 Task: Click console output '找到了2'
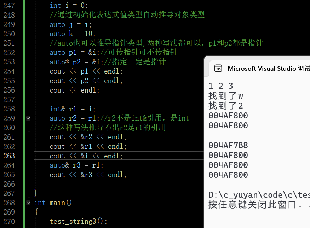tap(225, 106)
